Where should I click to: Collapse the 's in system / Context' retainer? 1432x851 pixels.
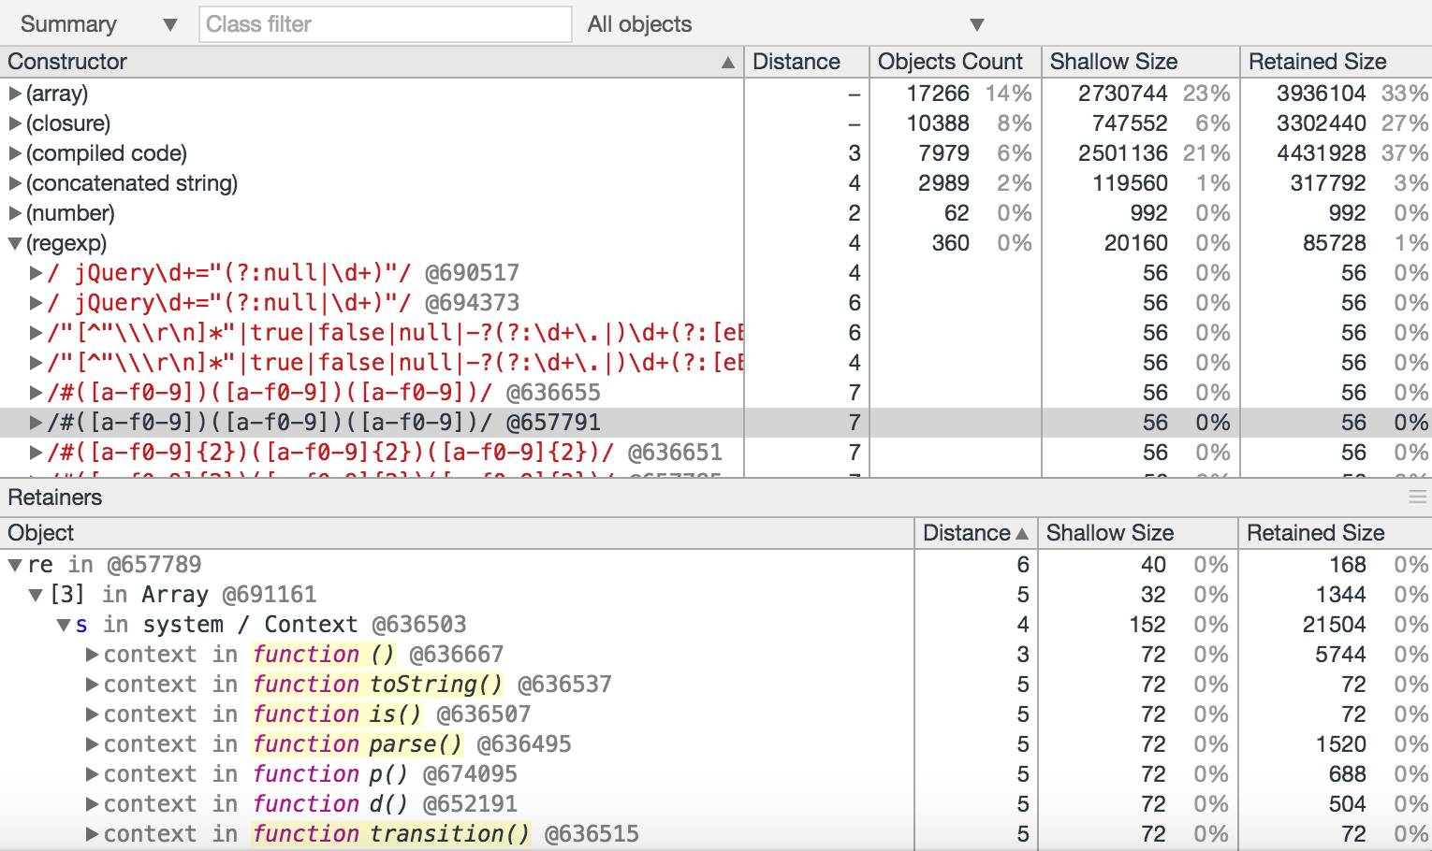[x=64, y=625]
